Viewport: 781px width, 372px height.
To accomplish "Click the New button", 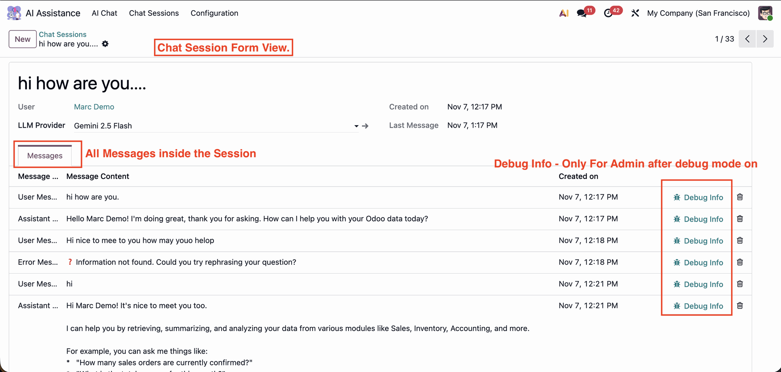I will click(x=23, y=39).
